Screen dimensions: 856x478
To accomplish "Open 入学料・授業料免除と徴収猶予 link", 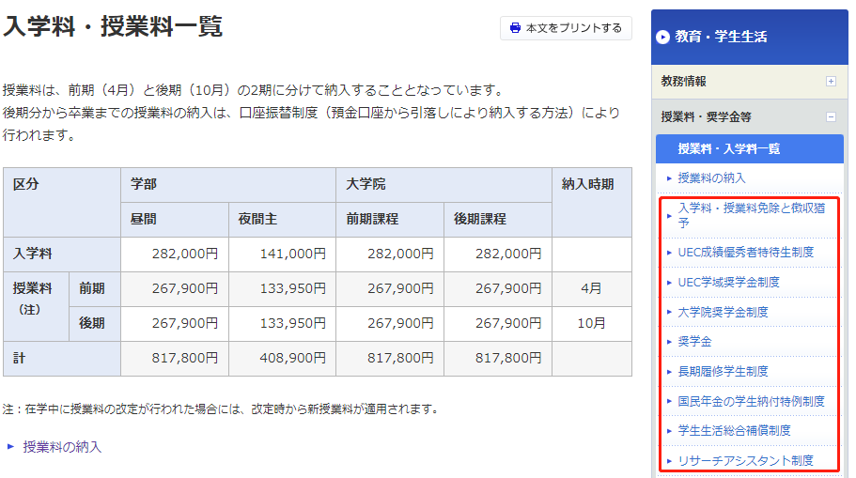I will (x=751, y=215).
